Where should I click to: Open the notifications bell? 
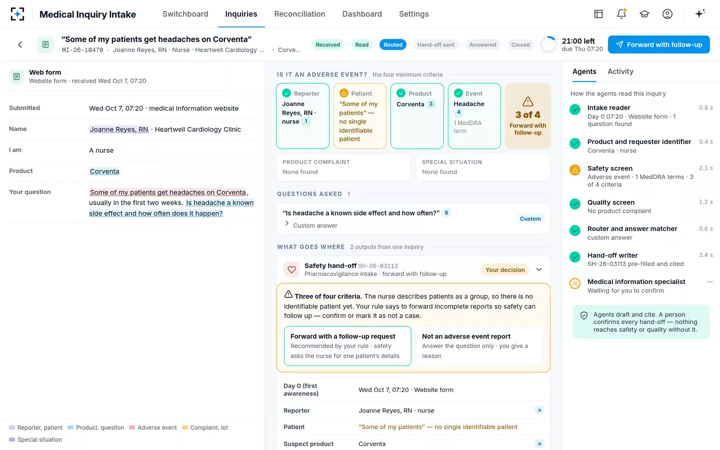tap(621, 14)
